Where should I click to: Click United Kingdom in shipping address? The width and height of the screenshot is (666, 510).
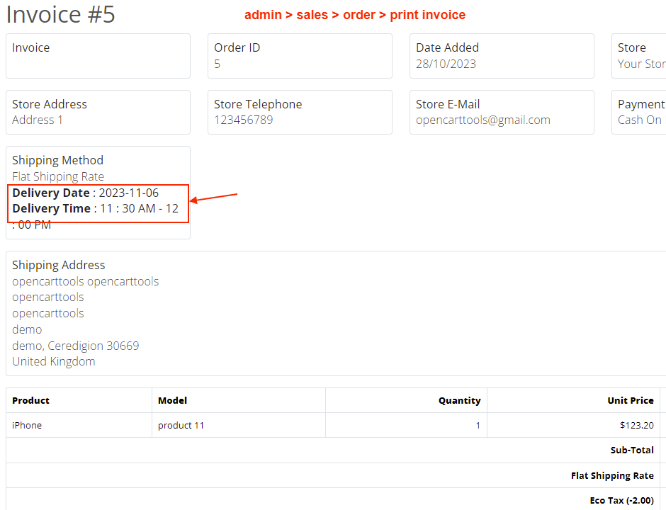(54, 361)
